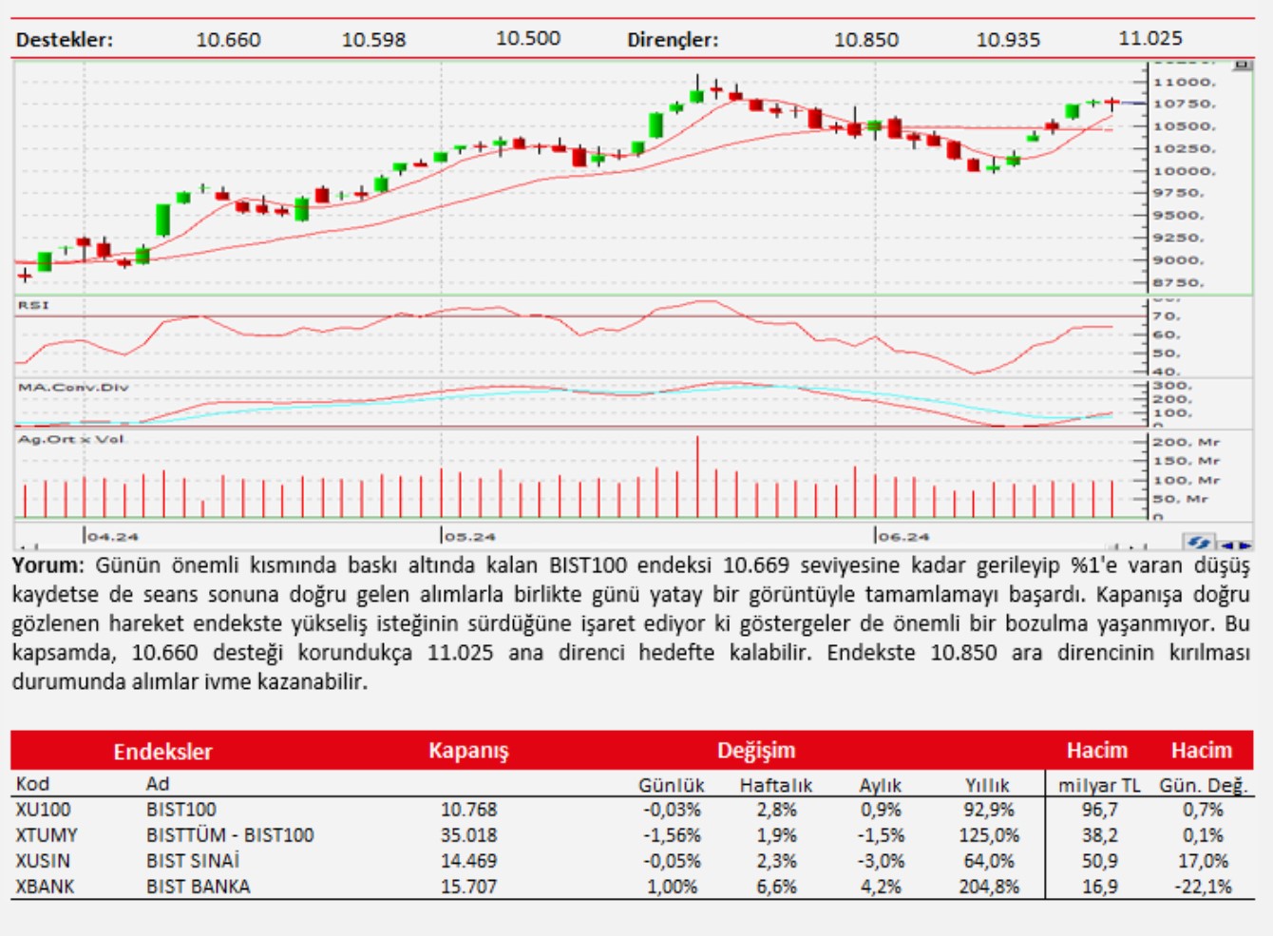1273x936 pixels.
Task: Click the XUSIN code cell
Action: click(43, 861)
